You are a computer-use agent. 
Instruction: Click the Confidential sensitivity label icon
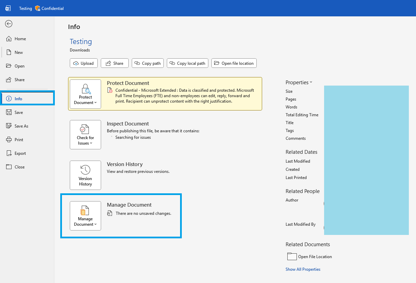pos(37,8)
